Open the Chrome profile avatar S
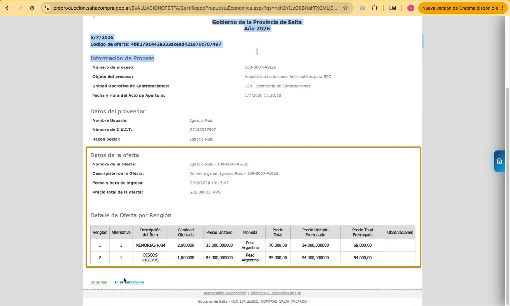Viewport: 510px width, 306px height. tap(411, 8)
